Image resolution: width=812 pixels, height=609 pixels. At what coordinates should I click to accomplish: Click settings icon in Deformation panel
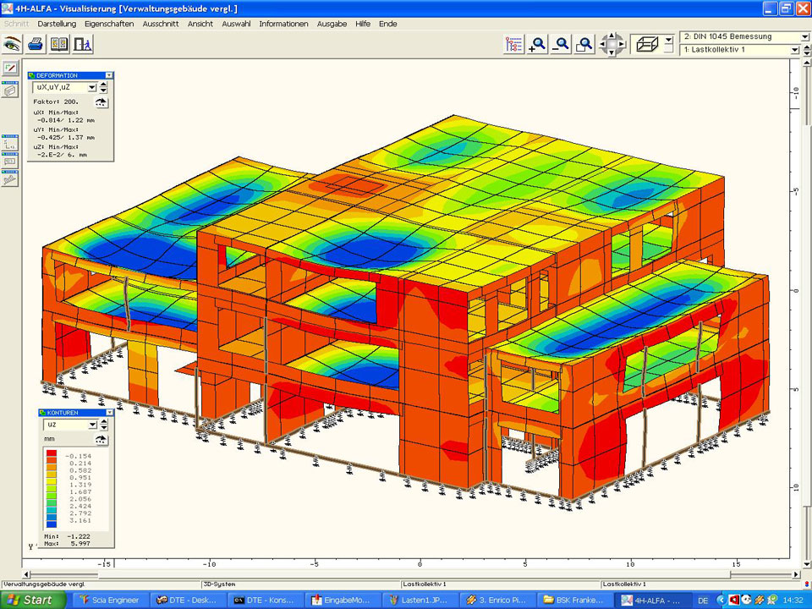[101, 101]
